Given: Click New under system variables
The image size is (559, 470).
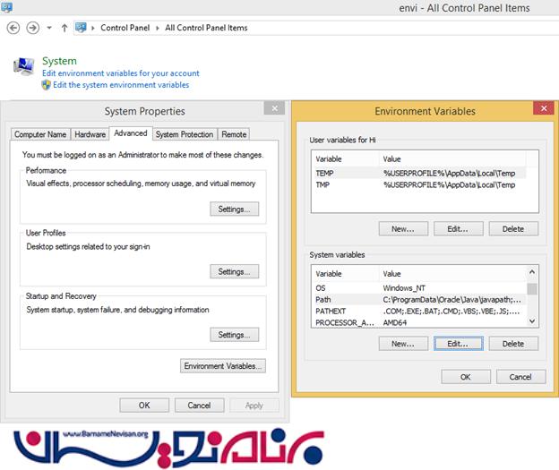Looking at the screenshot, I should coord(403,344).
